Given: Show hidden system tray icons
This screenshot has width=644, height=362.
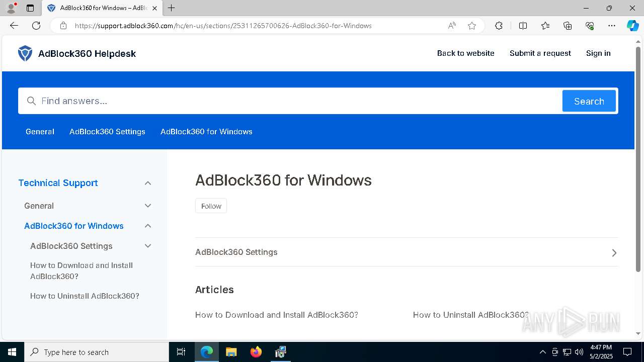Looking at the screenshot, I should [542, 352].
